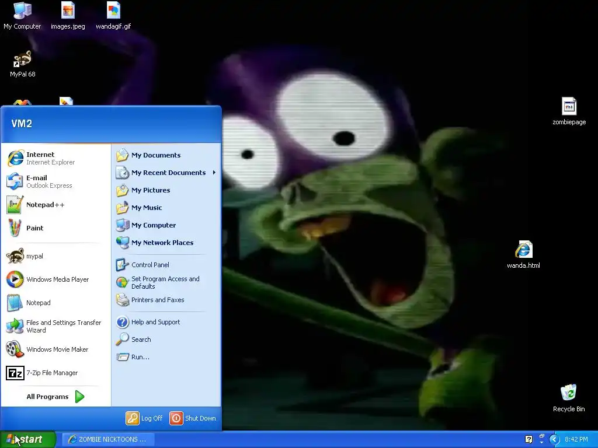Screen dimensions: 598x448
Task: Expand My Recent Documents submenu arrow
Action: click(214, 173)
